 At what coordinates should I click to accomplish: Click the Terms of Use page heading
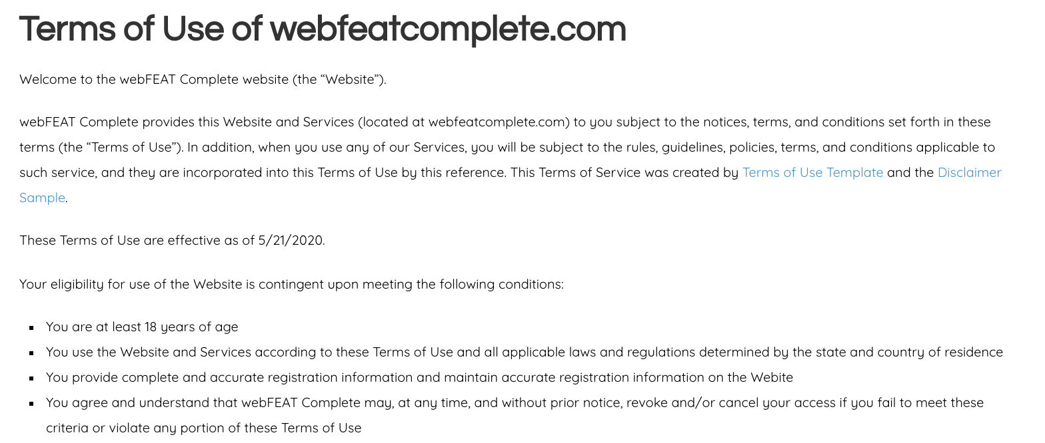pos(323,29)
